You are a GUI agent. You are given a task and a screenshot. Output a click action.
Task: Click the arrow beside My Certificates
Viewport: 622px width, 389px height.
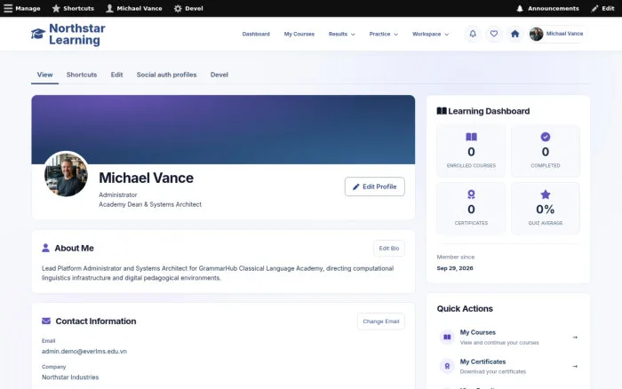(x=575, y=366)
